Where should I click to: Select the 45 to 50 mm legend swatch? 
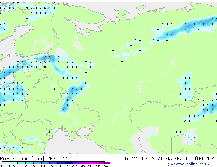(101, 163)
